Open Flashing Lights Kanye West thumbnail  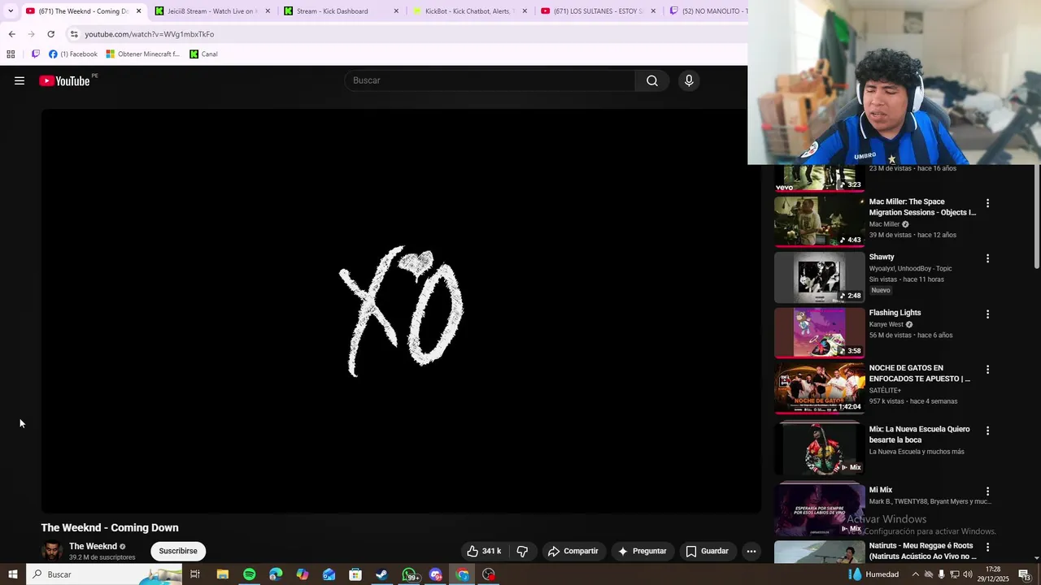click(819, 332)
